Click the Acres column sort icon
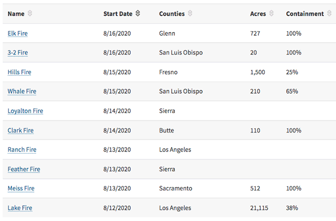This screenshot has height=221, width=336. (x=270, y=14)
